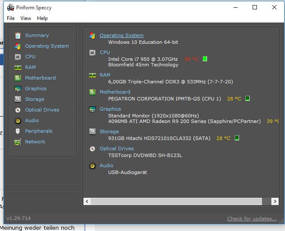Click the RAM heading in summary pane
This screenshot has height=231, width=285.
click(x=105, y=75)
